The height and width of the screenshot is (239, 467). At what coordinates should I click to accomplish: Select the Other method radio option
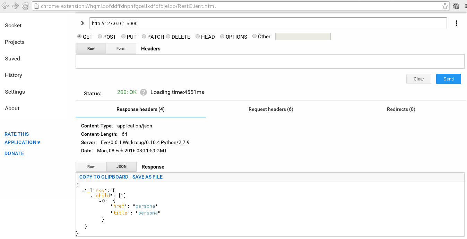pos(254,36)
